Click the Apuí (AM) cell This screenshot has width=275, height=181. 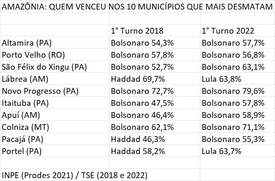click(x=21, y=115)
